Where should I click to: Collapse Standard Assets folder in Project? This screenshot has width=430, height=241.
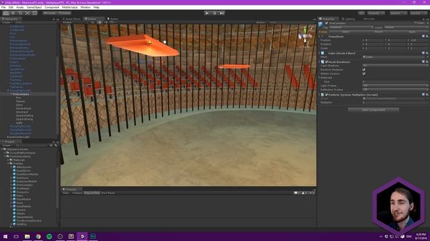(x=2, y=149)
